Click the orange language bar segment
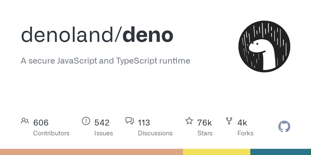 (x=91, y=152)
